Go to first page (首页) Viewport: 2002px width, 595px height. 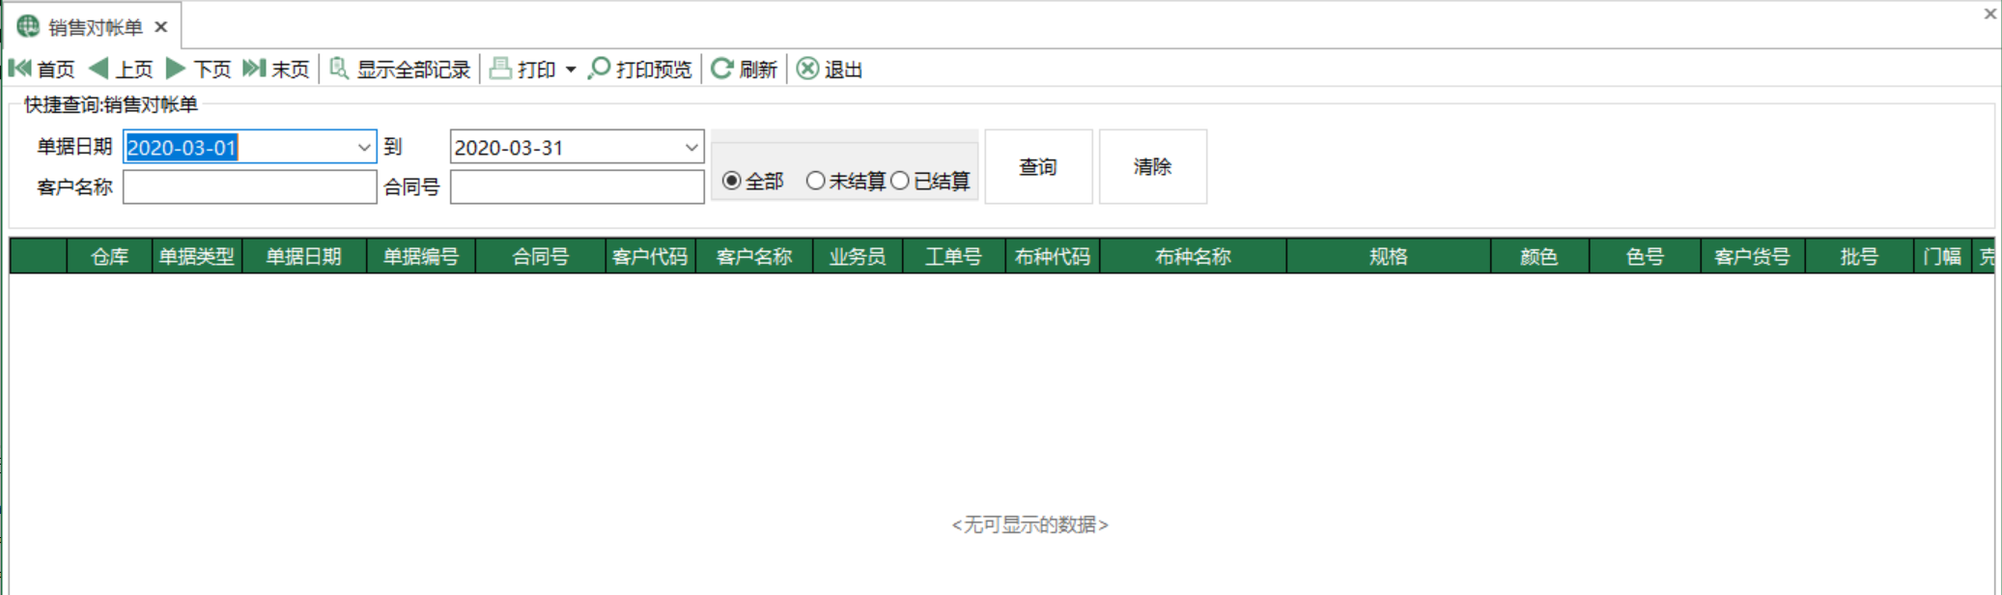click(42, 69)
